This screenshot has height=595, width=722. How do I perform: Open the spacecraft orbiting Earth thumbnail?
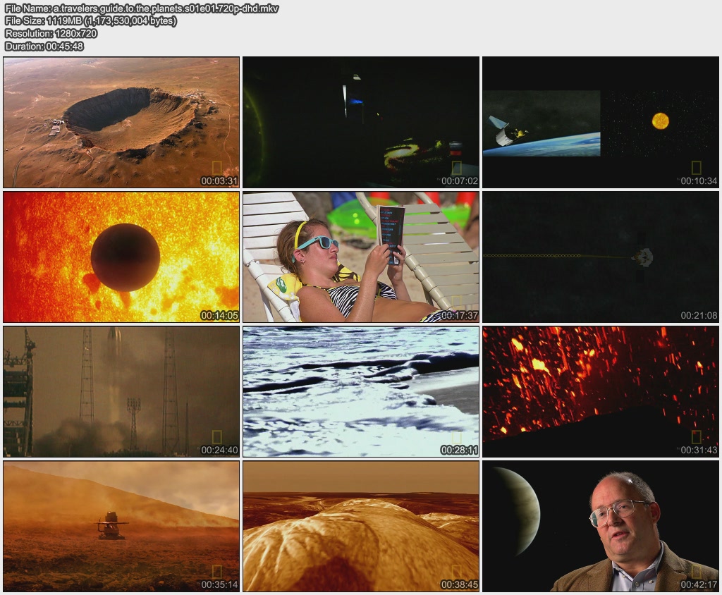pos(601,122)
